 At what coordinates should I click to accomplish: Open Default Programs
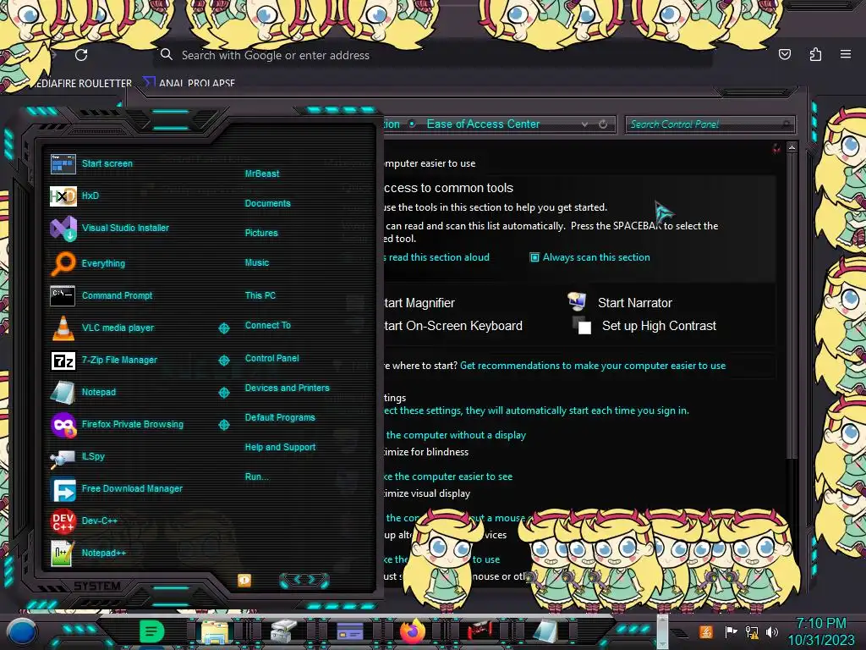(x=280, y=418)
